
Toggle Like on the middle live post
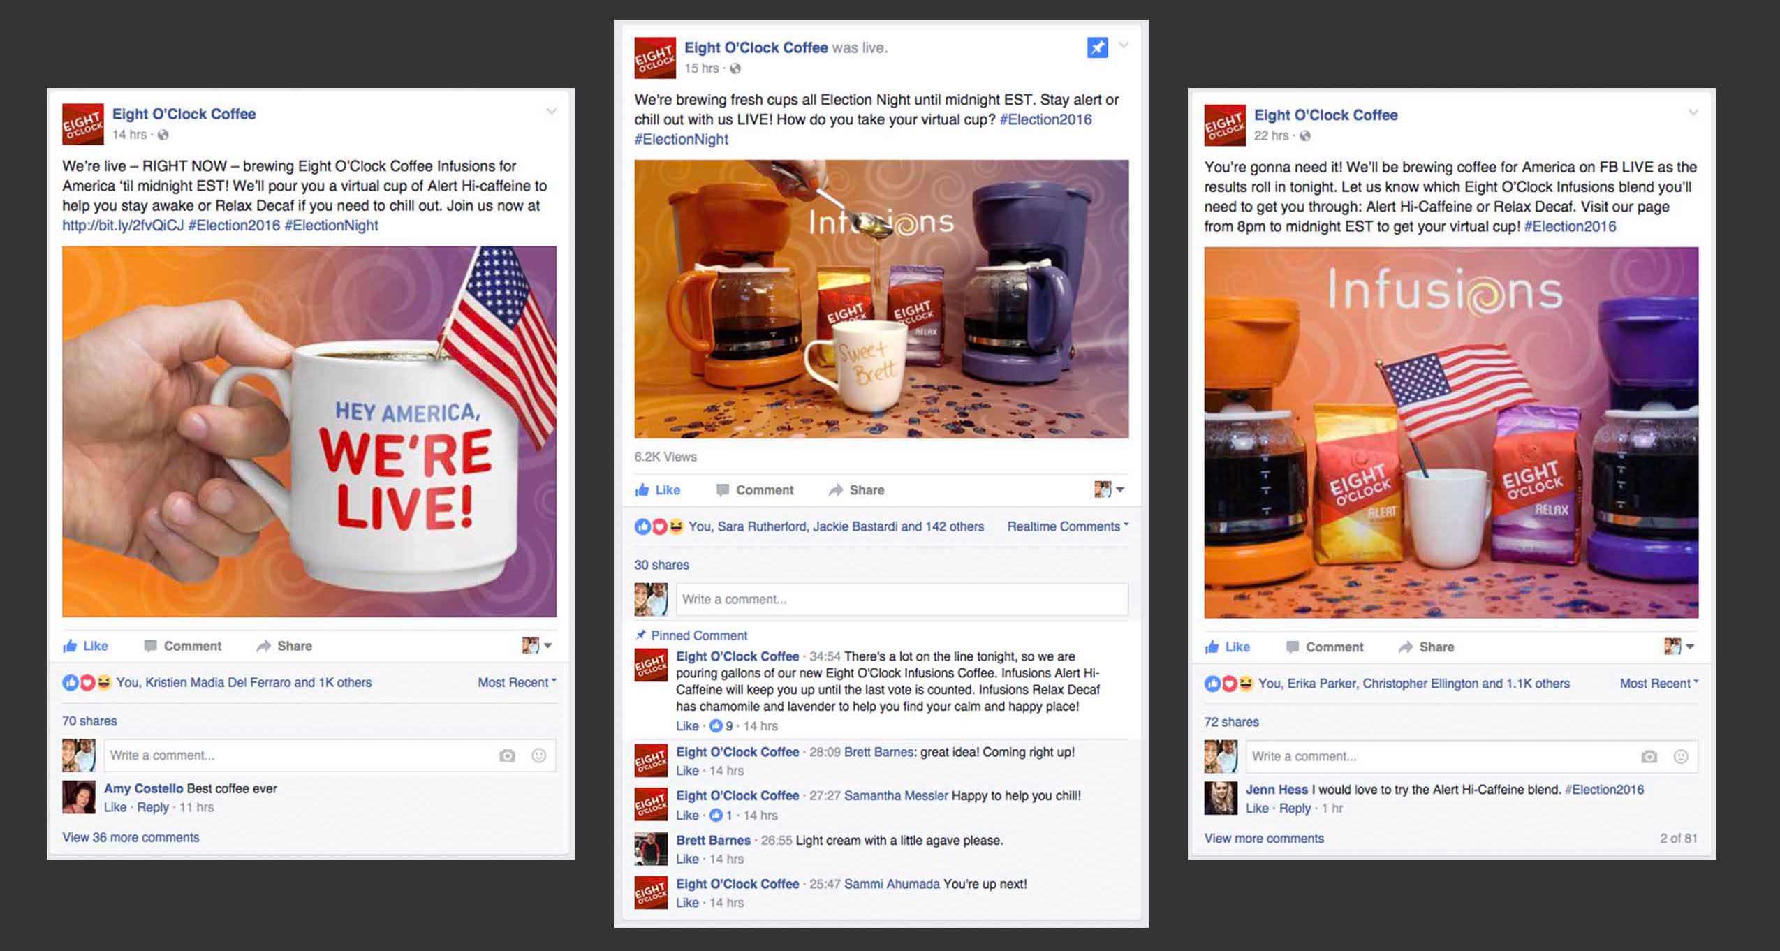pyautogui.click(x=658, y=490)
